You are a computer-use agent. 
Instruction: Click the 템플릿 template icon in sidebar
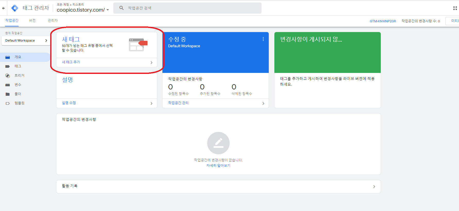(x=8, y=103)
